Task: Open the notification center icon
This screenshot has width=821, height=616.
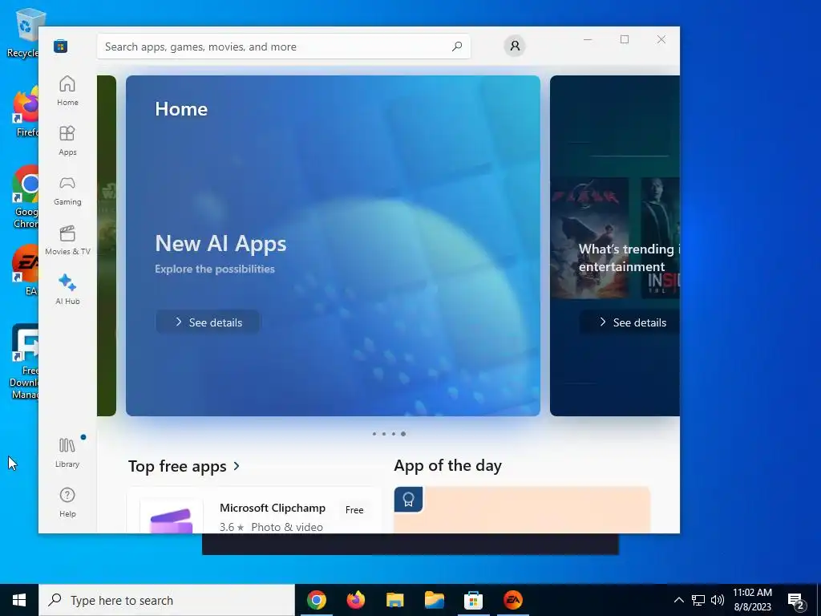Action: (x=796, y=601)
